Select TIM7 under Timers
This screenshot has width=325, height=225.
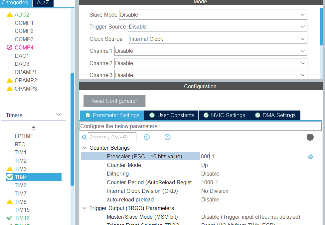[21, 193]
